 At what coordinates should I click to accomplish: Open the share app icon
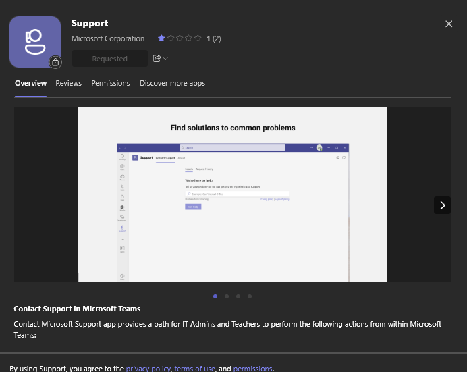click(157, 58)
